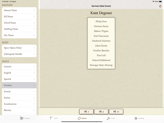This screenshot has width=164, height=123.
Task: Click chevron beside Space Opera Name
Action: click(x=34, y=48)
